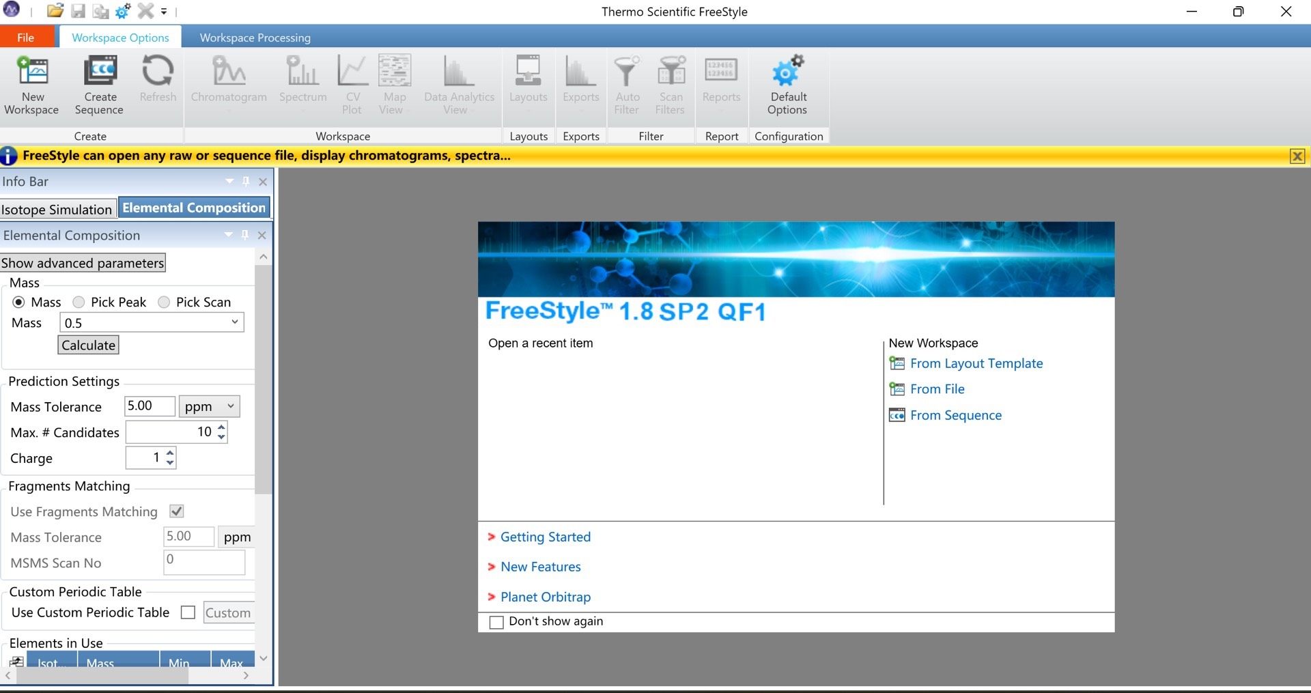Click Show advanced parameters button
The width and height of the screenshot is (1311, 693).
[83, 263]
